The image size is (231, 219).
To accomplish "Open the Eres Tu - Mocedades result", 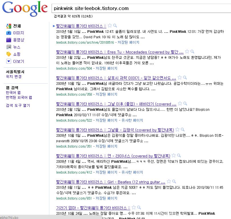I will 120,52.
